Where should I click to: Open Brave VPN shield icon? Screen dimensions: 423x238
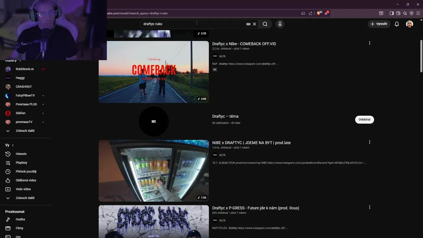[411, 13]
